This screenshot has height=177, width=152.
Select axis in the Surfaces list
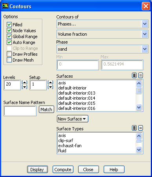(97, 83)
